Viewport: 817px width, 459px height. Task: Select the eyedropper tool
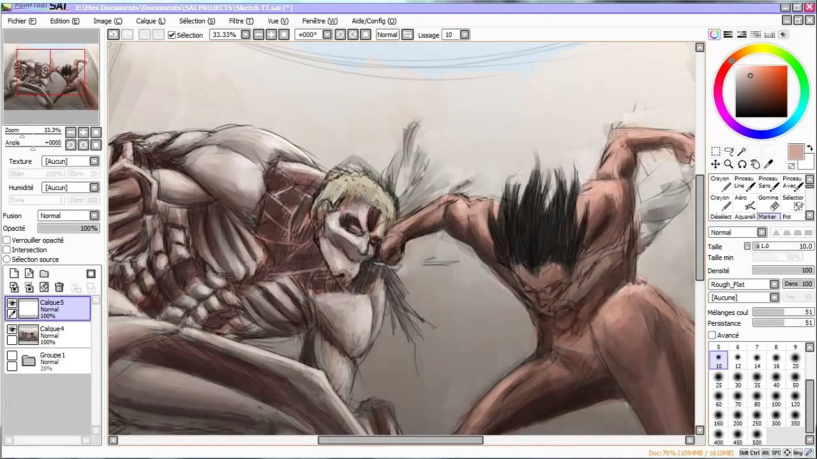tap(768, 164)
